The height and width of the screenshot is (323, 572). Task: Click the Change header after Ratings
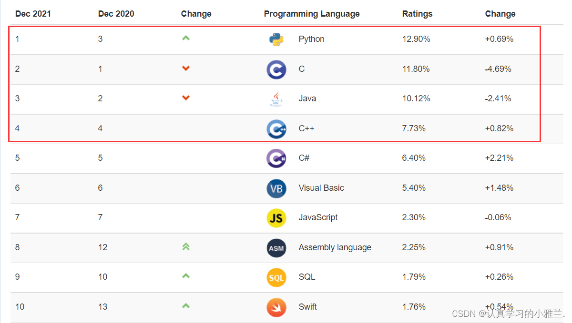[500, 14]
